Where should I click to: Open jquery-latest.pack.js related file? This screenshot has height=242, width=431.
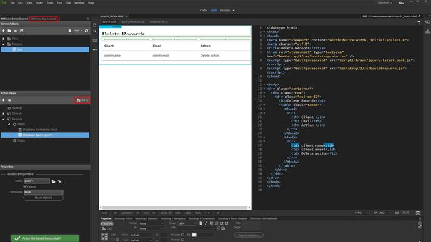(x=133, y=22)
